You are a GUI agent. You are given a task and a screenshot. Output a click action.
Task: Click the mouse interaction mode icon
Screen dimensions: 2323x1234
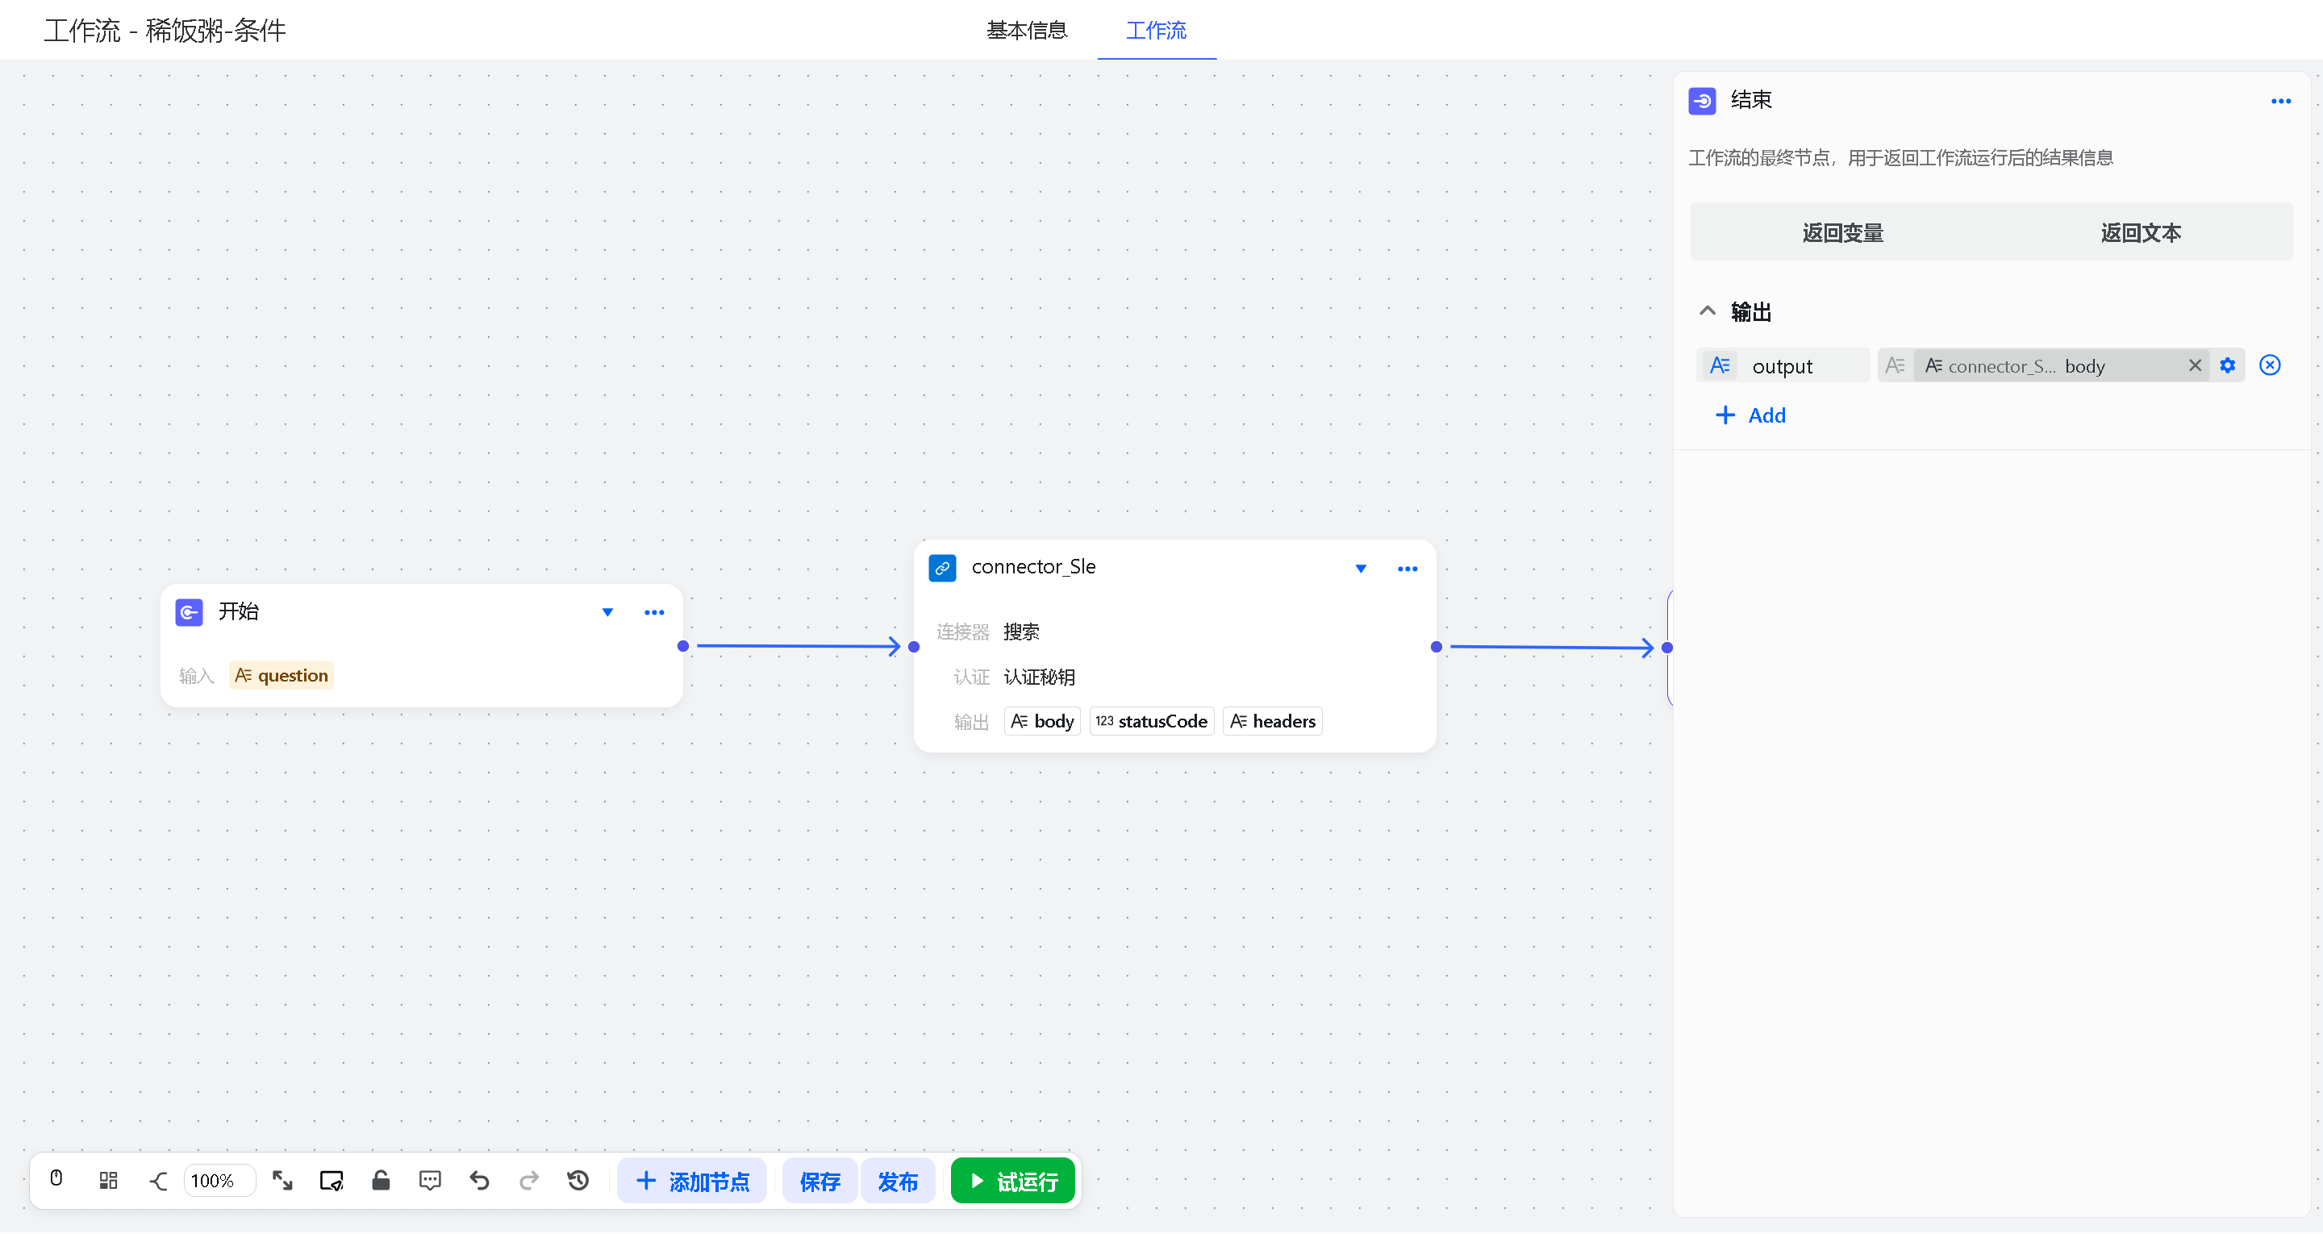(56, 1180)
